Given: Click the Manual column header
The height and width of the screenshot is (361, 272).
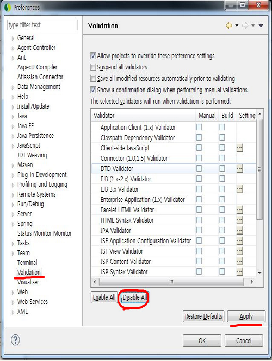Looking at the screenshot, I should [207, 115].
